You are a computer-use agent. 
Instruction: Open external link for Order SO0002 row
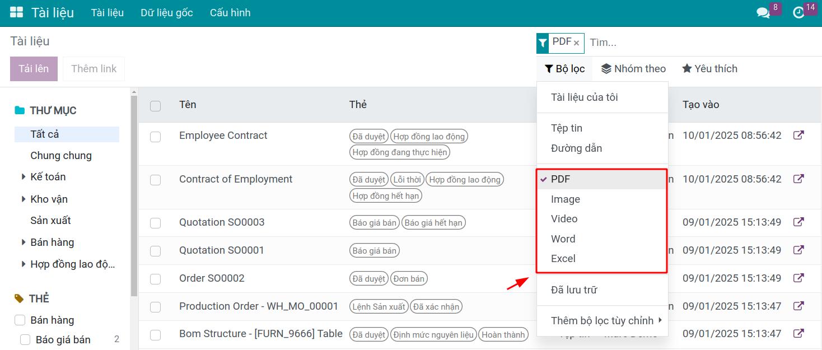[798, 278]
